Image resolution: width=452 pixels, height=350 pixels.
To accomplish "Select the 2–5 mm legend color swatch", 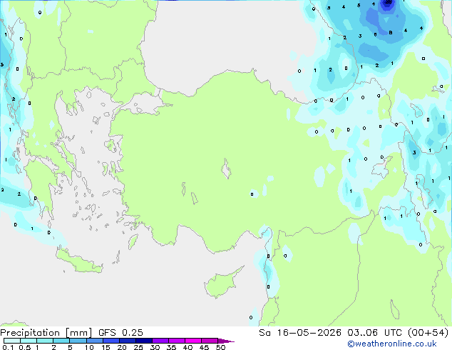I will 61,341.
